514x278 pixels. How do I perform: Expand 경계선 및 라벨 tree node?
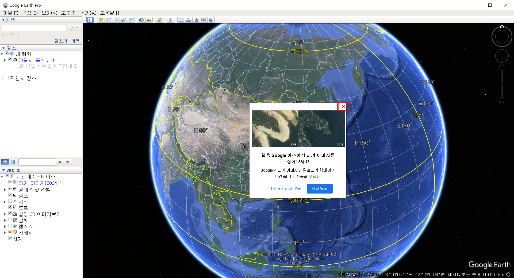pyautogui.click(x=5, y=190)
